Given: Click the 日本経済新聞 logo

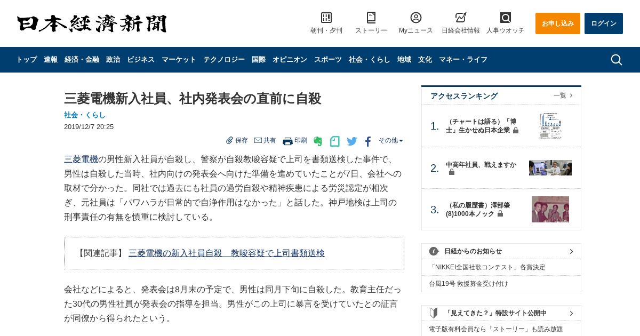Looking at the screenshot, I should tap(92, 23).
